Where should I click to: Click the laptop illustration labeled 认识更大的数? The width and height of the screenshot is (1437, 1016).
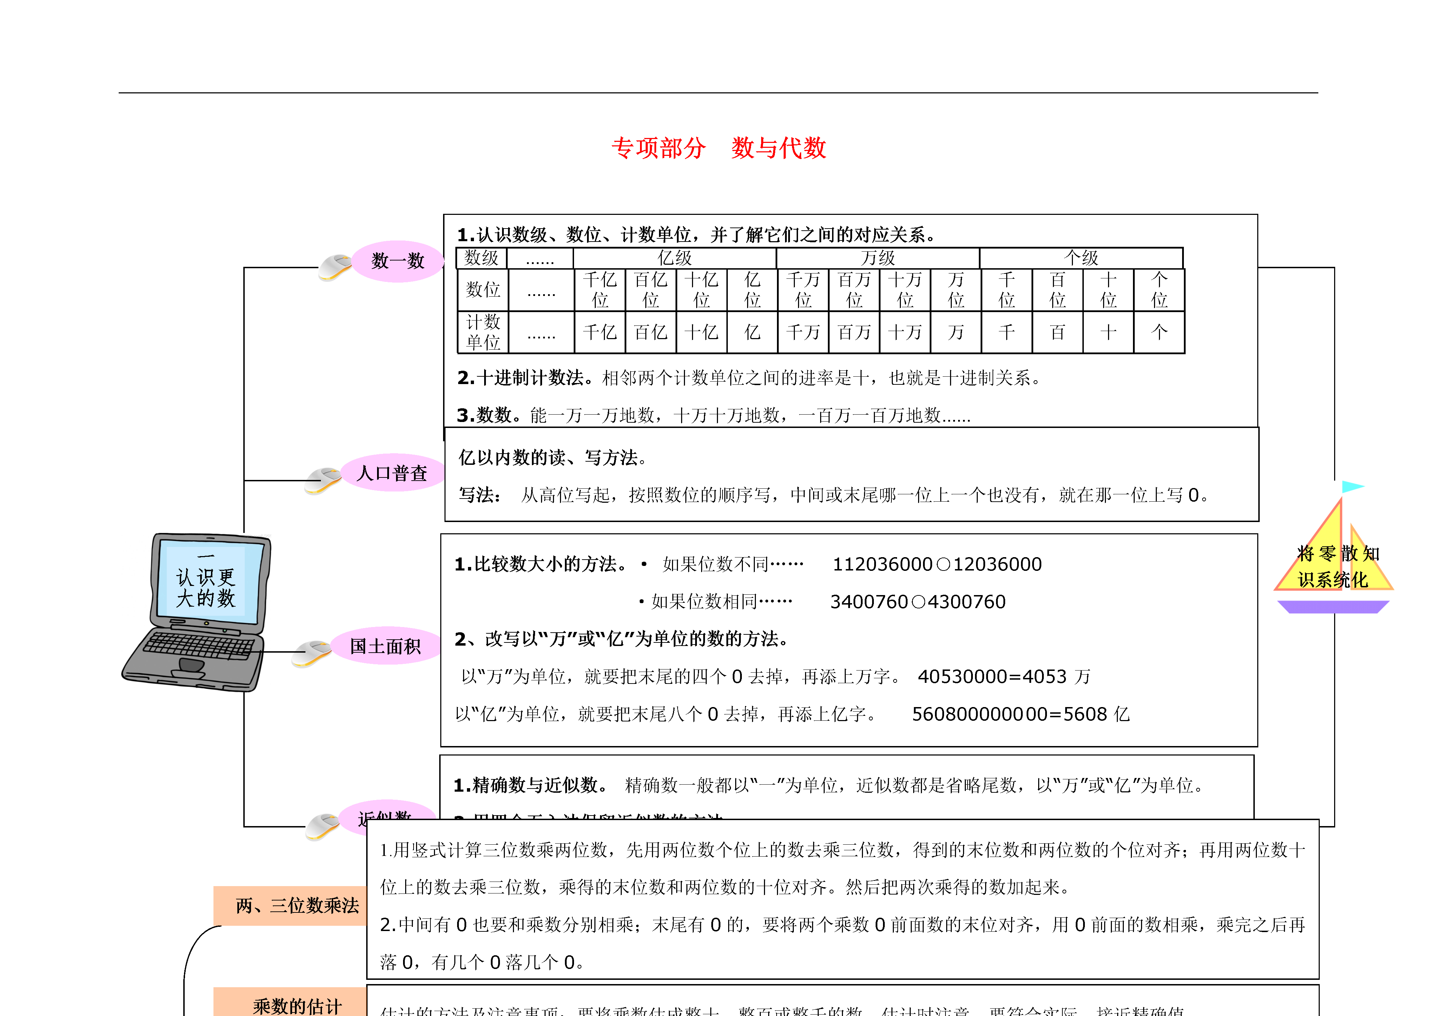(197, 612)
